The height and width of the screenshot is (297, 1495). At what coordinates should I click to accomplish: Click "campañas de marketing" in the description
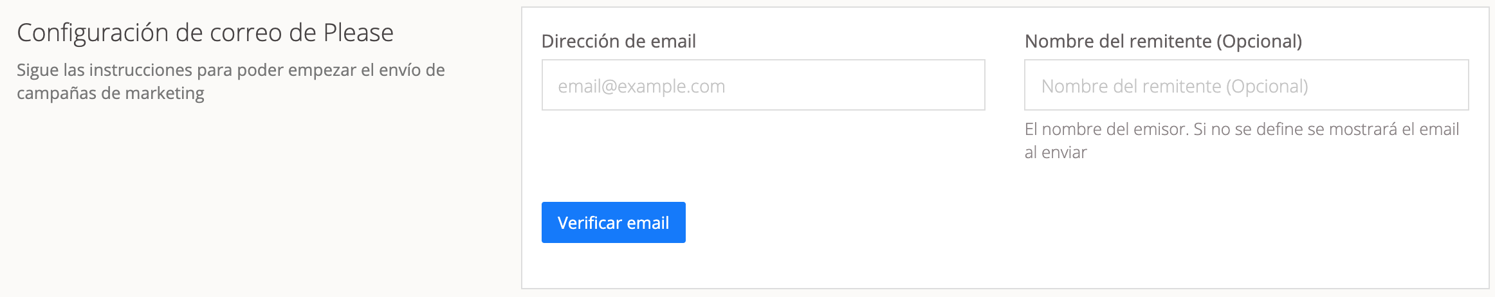coord(110,94)
